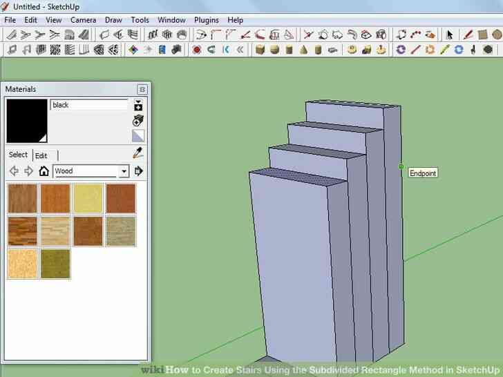Screen dimensions: 503x377
Task: Click the red diagonal line icon
Action: pos(415,50)
